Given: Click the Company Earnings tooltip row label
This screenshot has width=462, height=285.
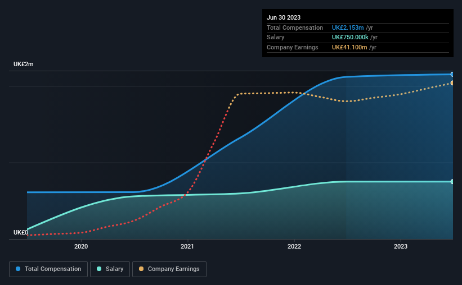Looking at the screenshot, I should tap(292, 47).
